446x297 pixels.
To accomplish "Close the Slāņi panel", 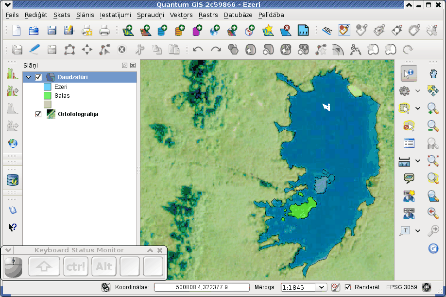I will click(x=133, y=66).
